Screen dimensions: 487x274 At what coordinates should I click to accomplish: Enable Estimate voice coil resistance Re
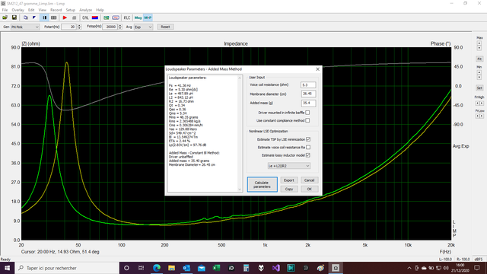[308, 147]
